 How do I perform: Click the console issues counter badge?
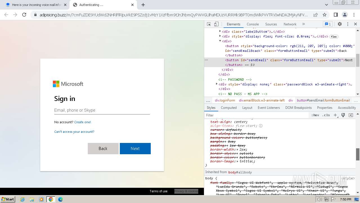[x=328, y=24]
